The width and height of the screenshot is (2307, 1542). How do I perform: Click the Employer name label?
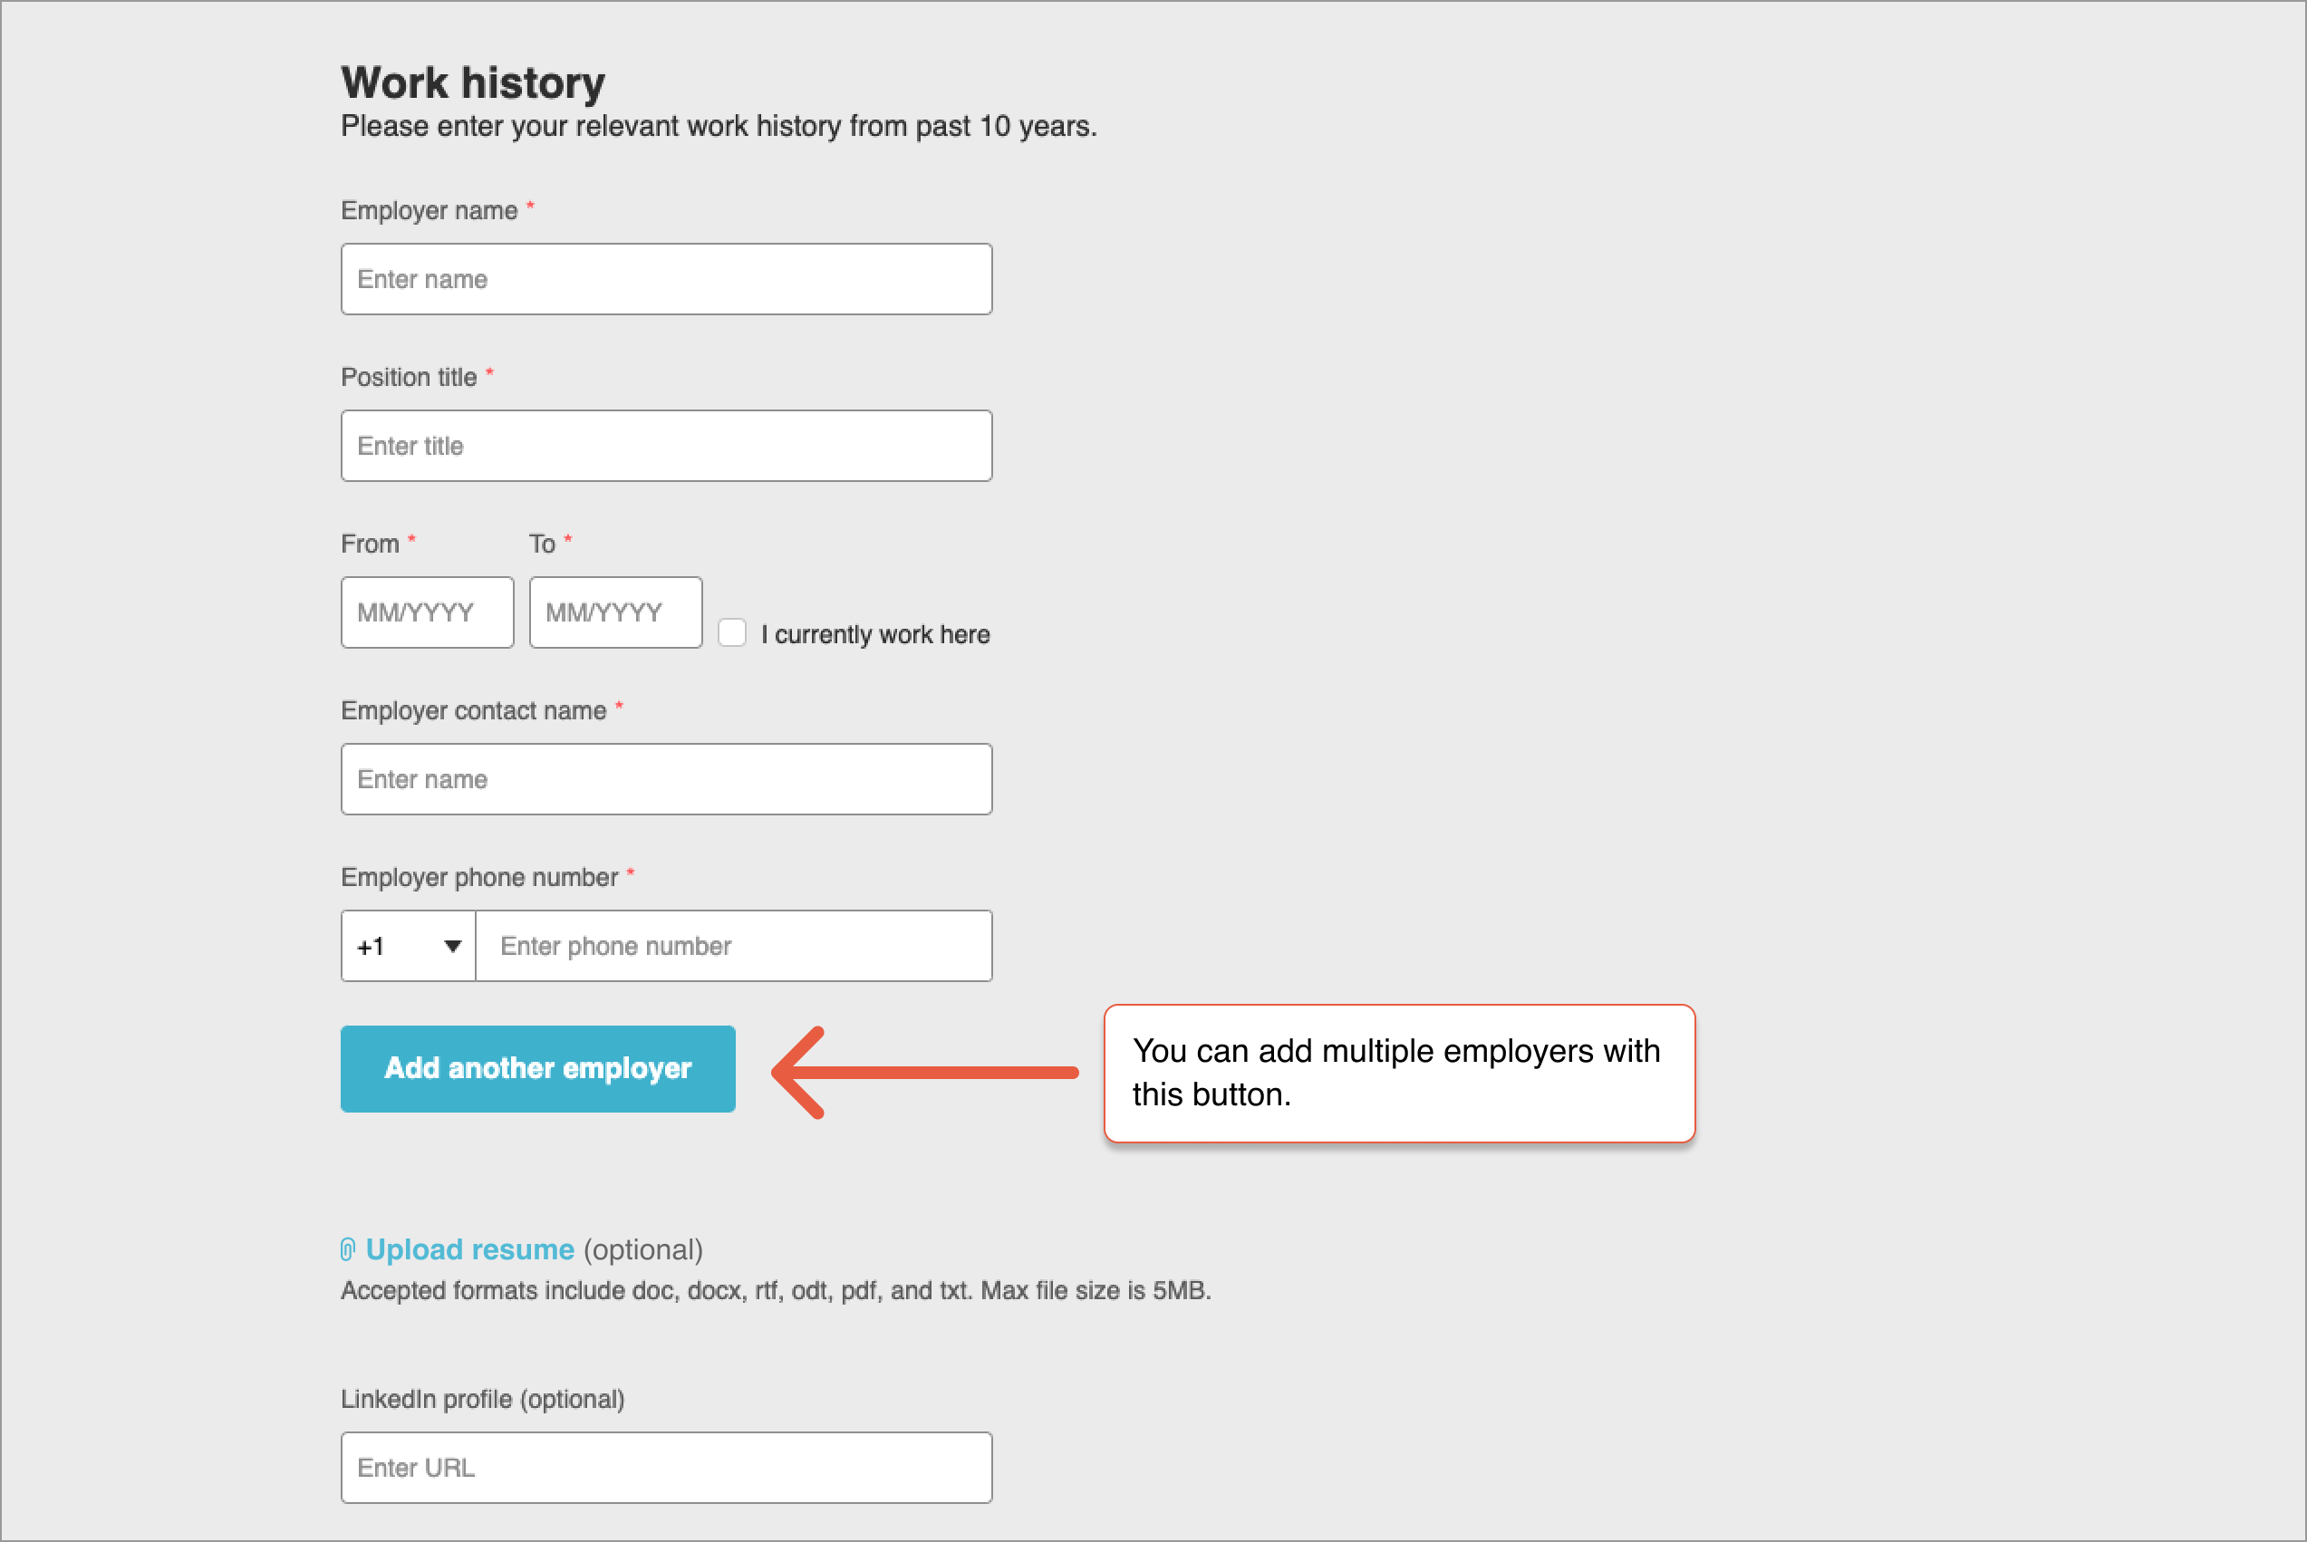tap(428, 209)
